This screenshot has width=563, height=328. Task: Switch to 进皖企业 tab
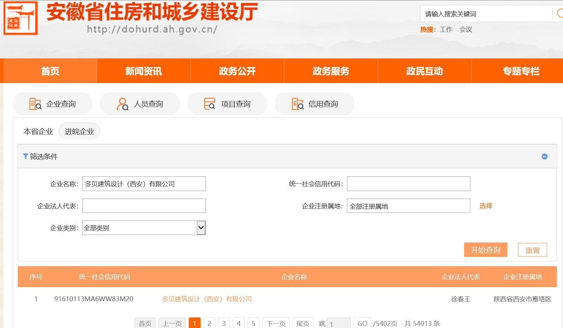[79, 131]
